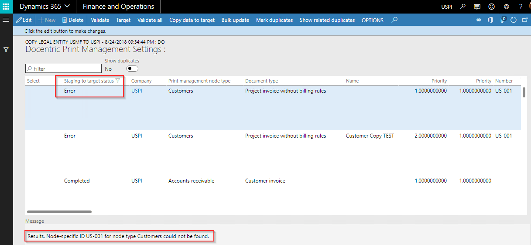Open form in new window icon
The height and width of the screenshot is (245, 531).
tap(524, 20)
